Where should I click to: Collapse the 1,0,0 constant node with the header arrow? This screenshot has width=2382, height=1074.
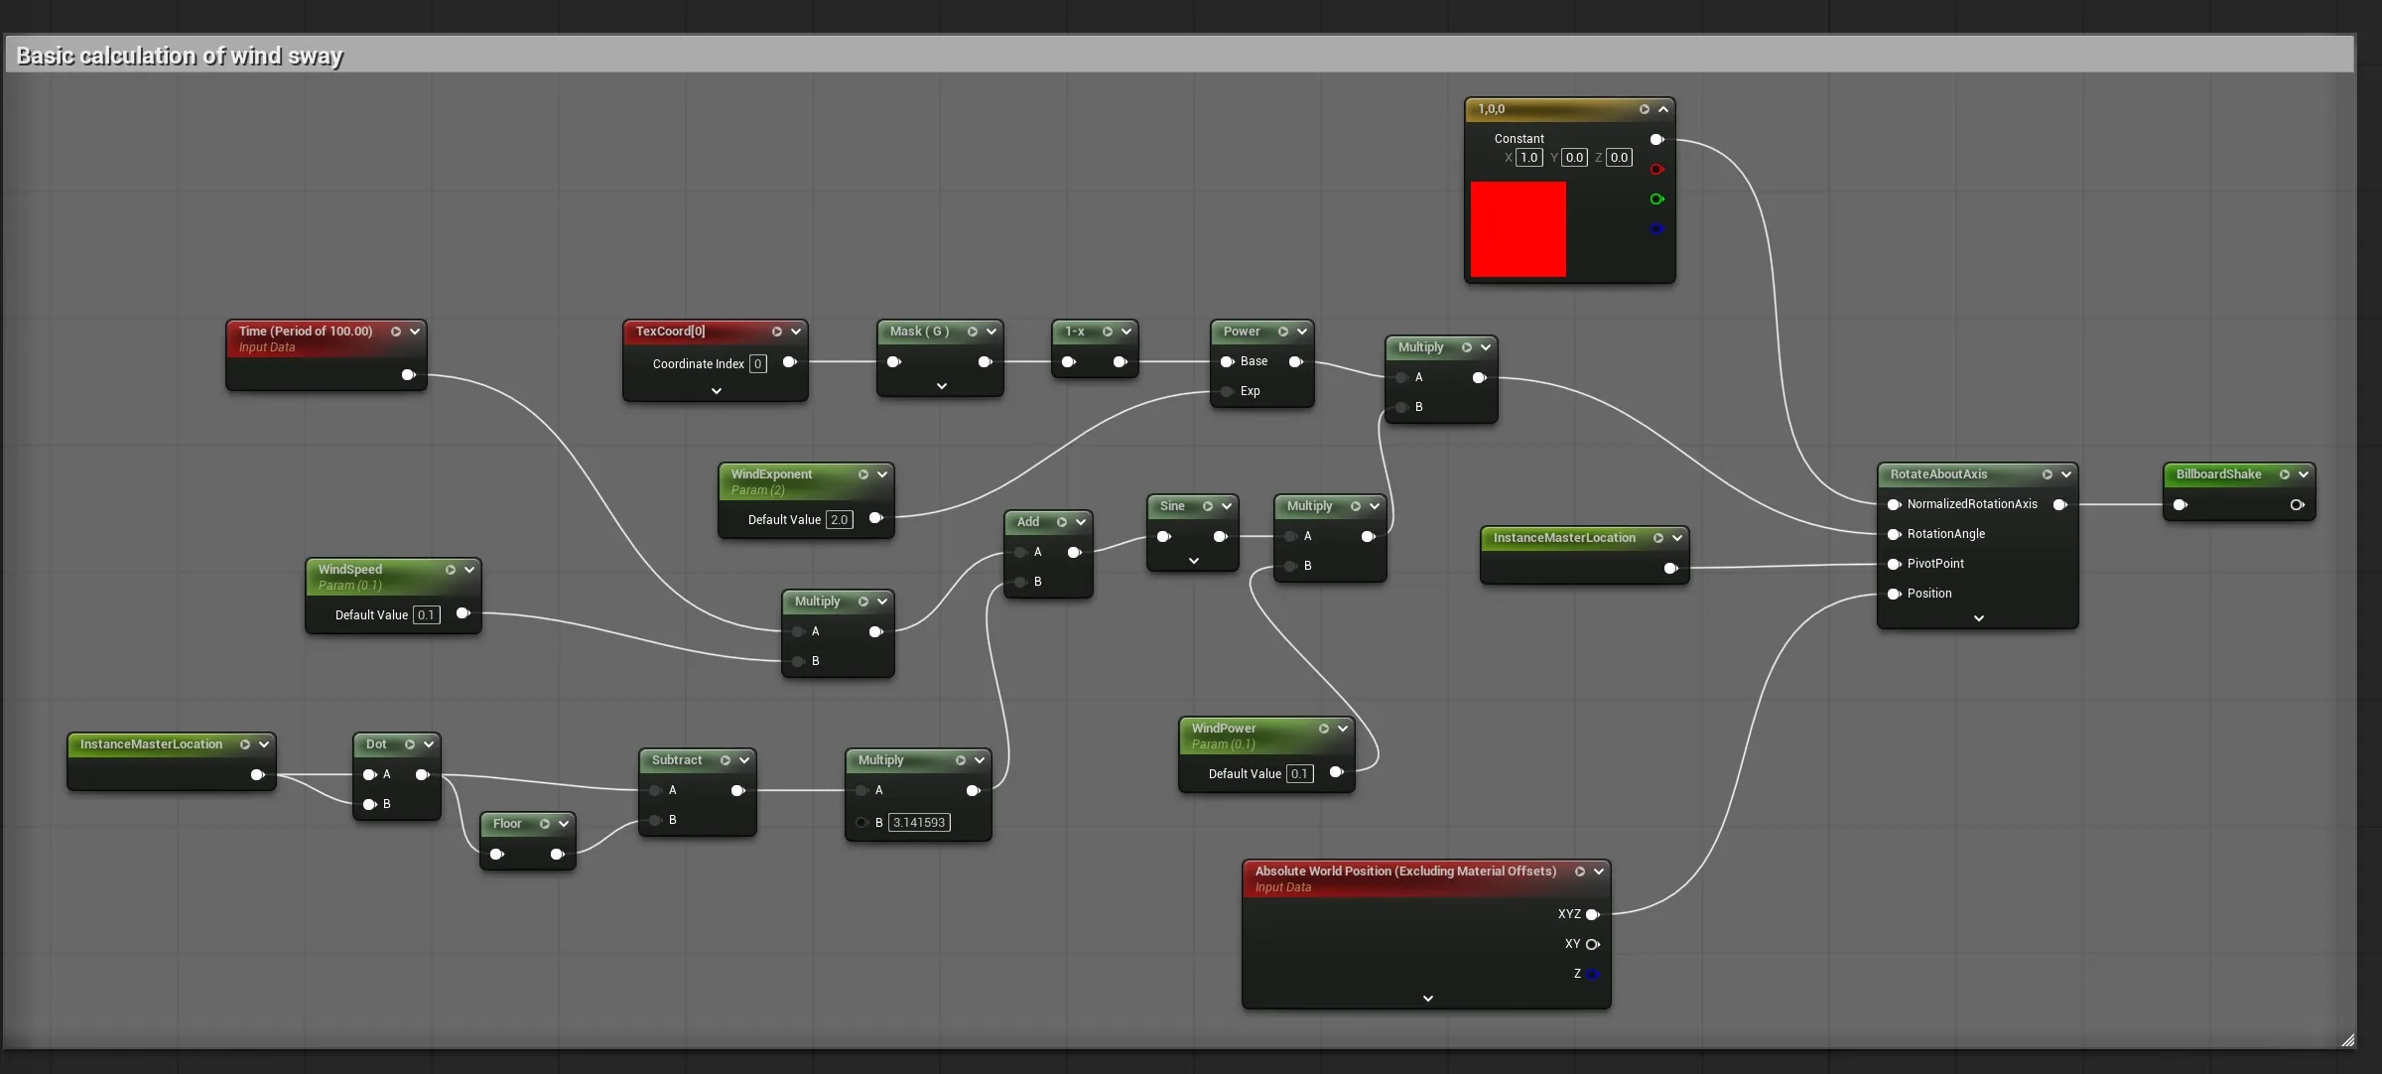(x=1663, y=109)
